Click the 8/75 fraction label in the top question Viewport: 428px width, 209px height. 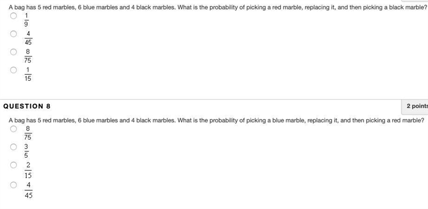tap(28, 56)
